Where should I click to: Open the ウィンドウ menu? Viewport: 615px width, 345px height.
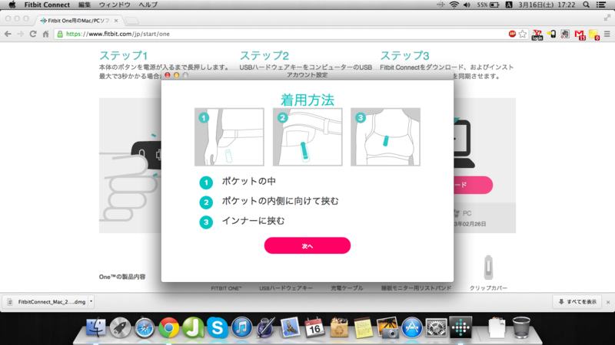(x=115, y=5)
